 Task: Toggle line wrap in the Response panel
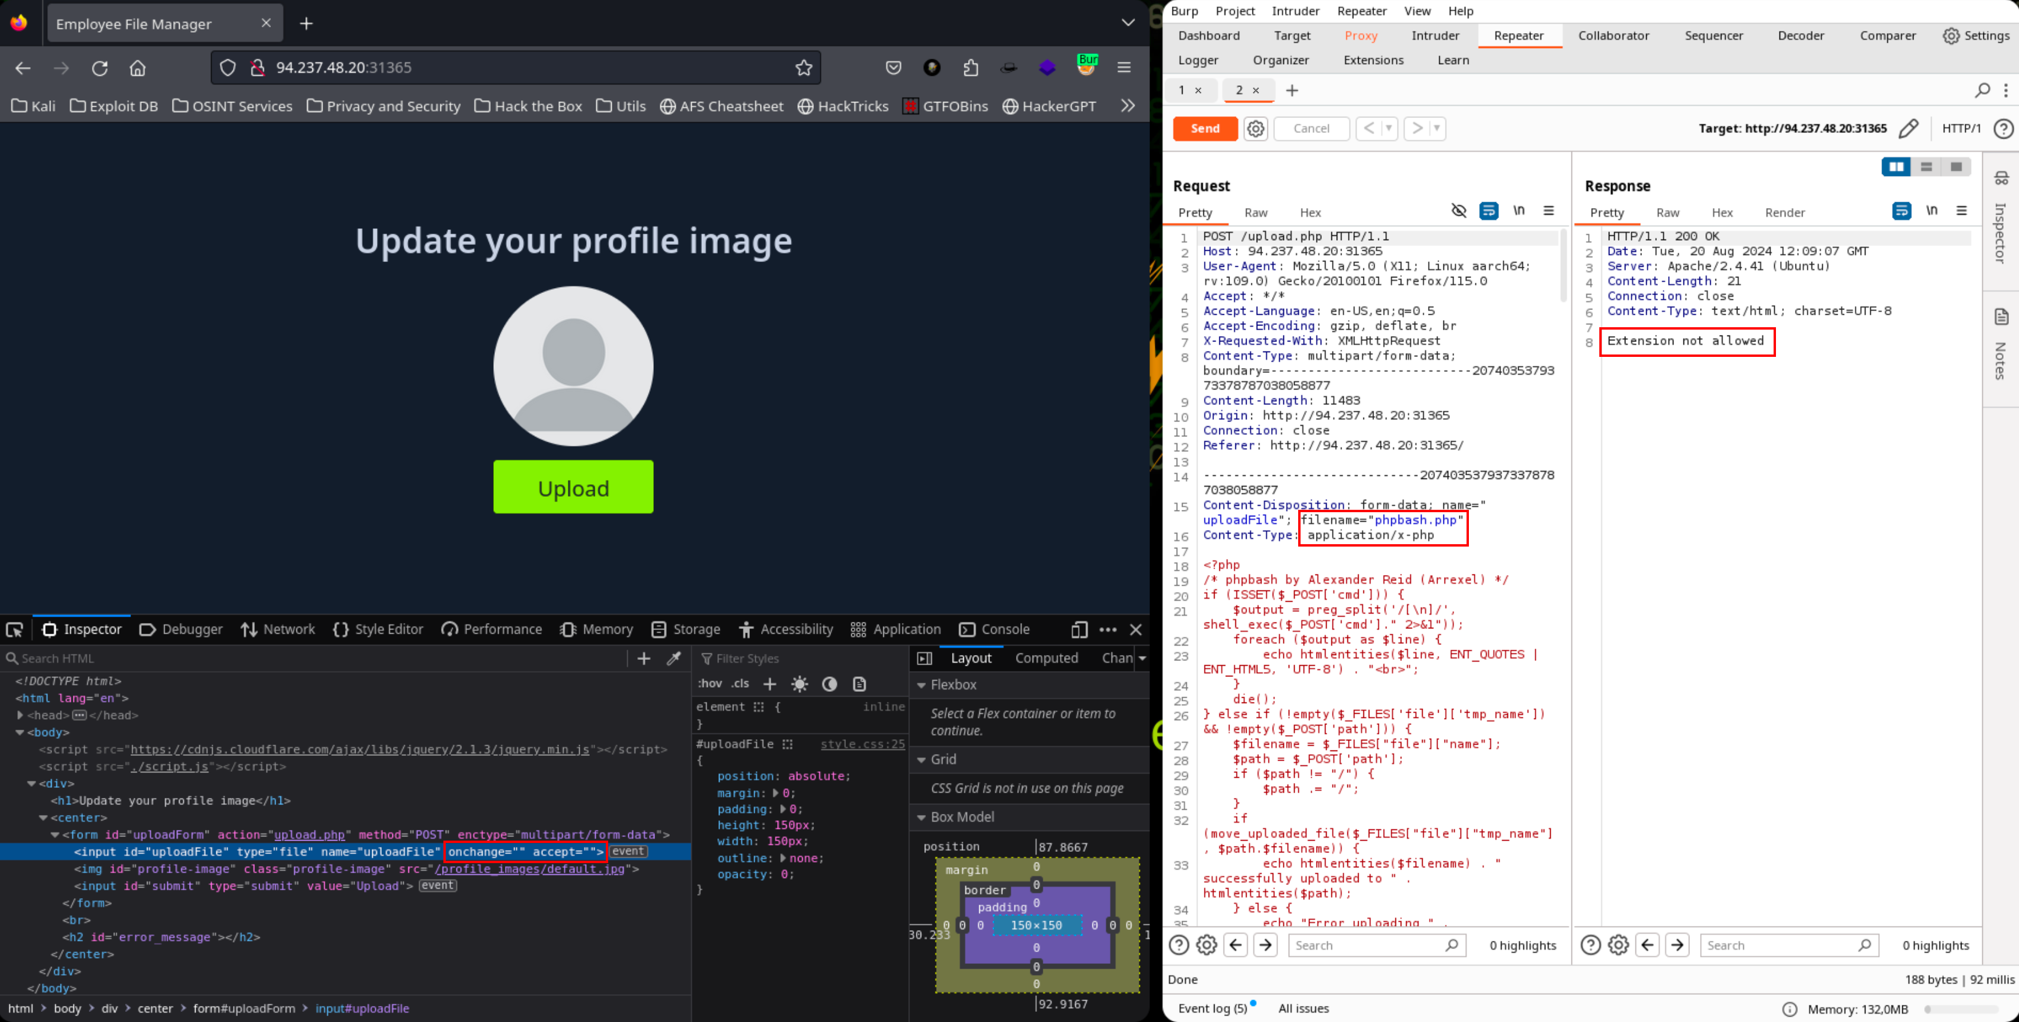click(1902, 210)
